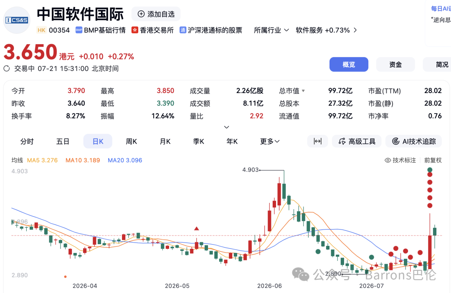This screenshot has width=451, height=293.
Task: Open the 资金 section button
Action: [x=395, y=64]
